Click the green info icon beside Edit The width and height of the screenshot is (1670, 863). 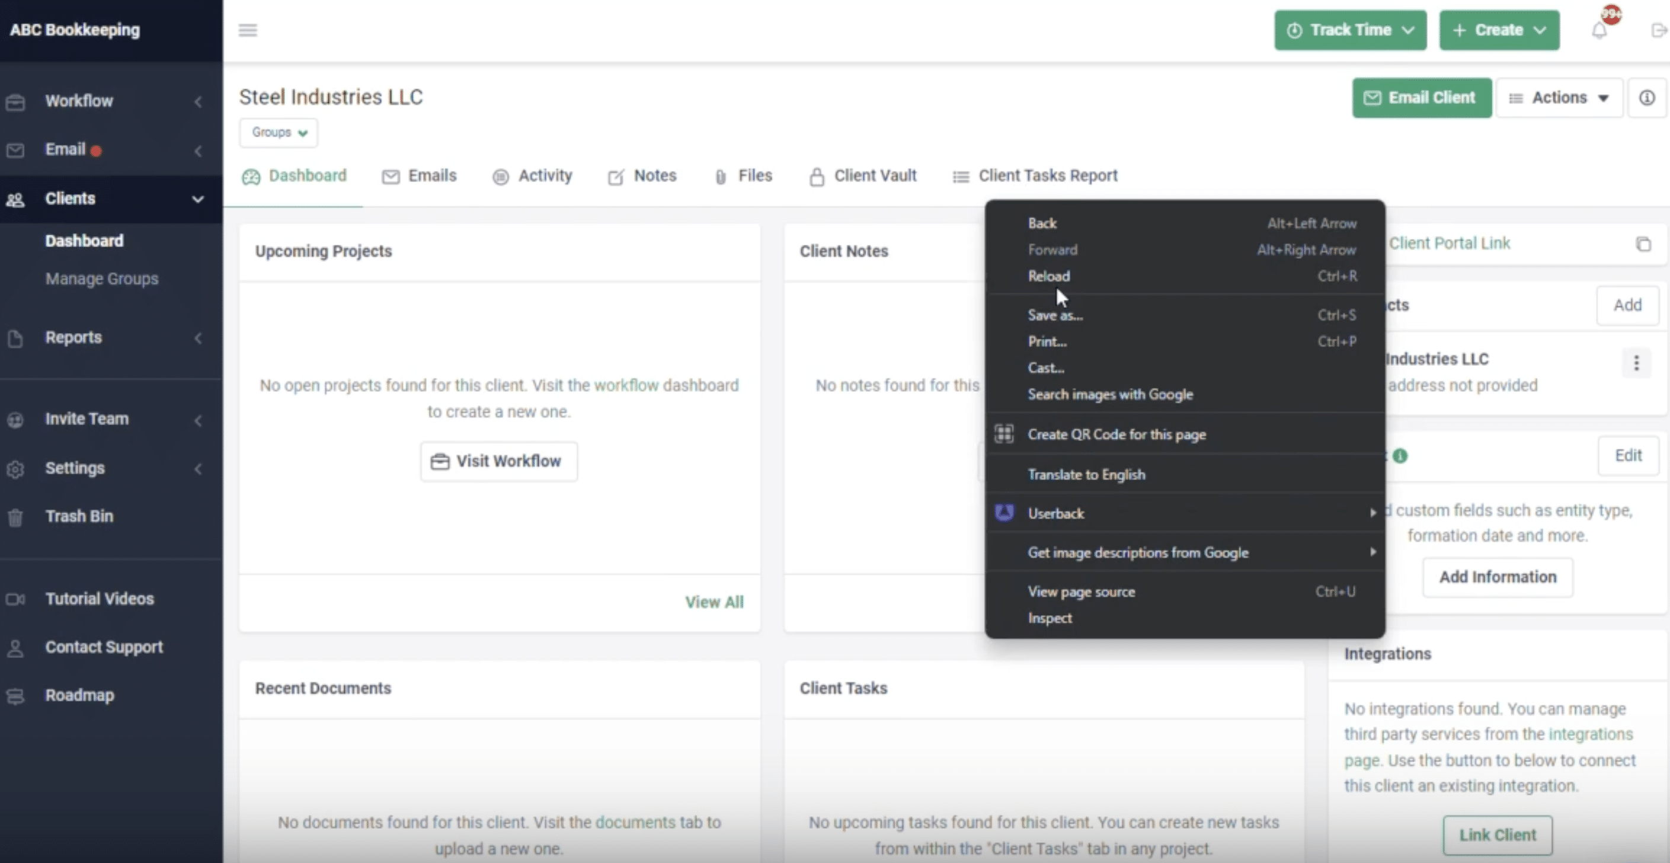[1400, 456]
